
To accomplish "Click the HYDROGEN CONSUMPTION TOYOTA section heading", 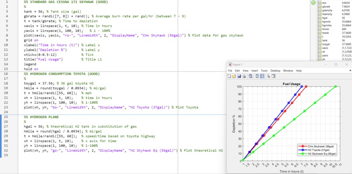I will click(62, 74).
